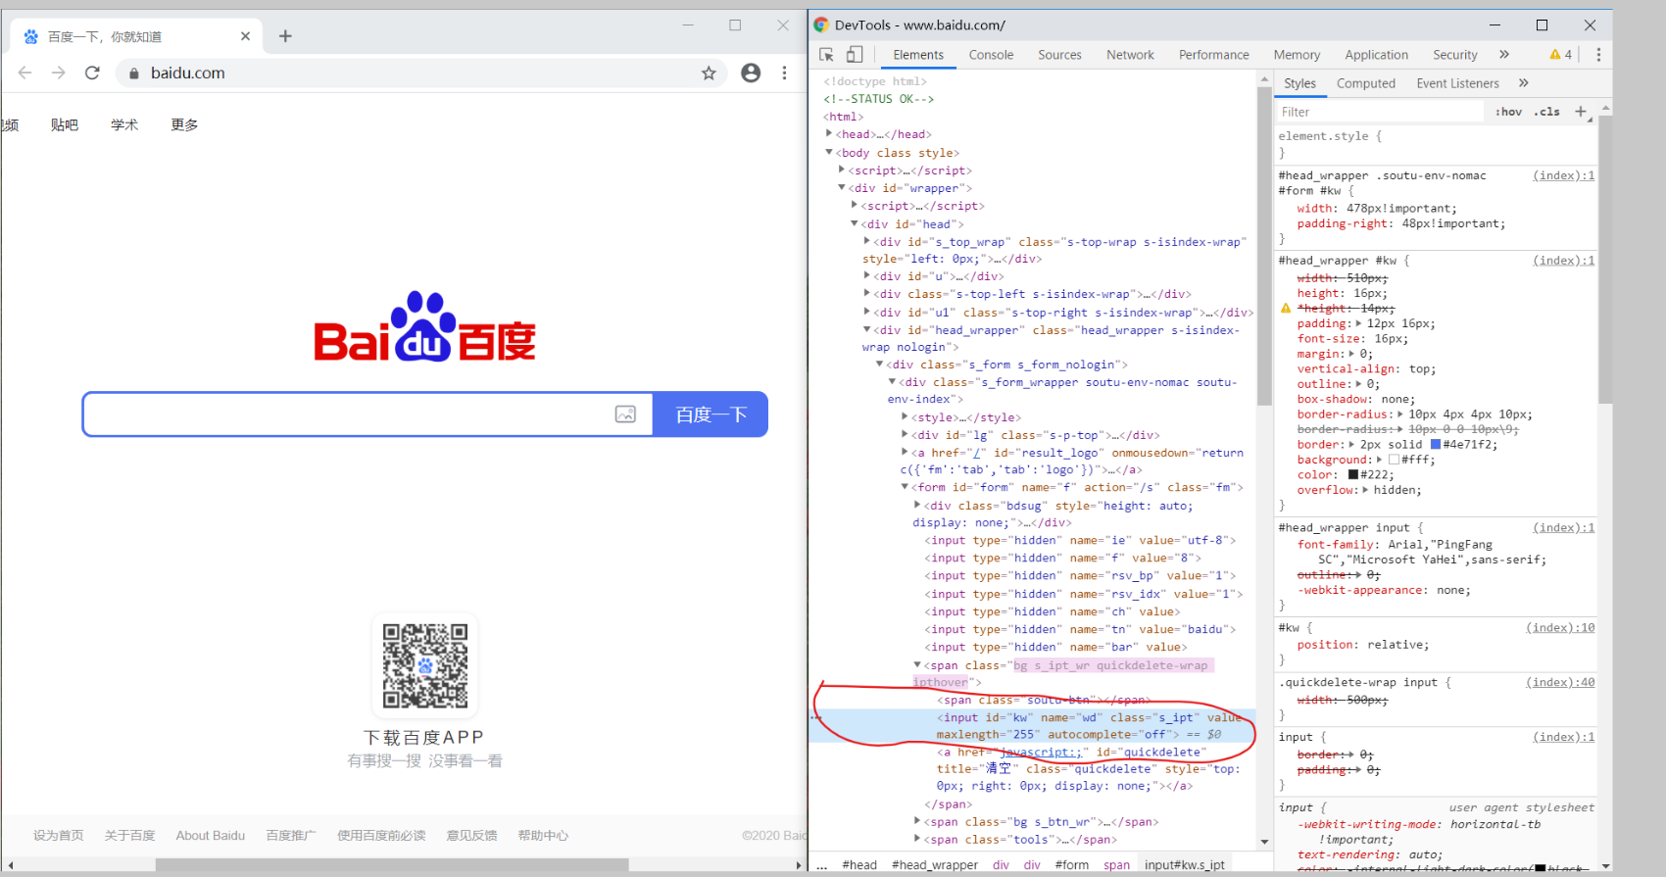Click the 关于百度 footer link
The width and height of the screenshot is (1666, 877).
coord(129,836)
